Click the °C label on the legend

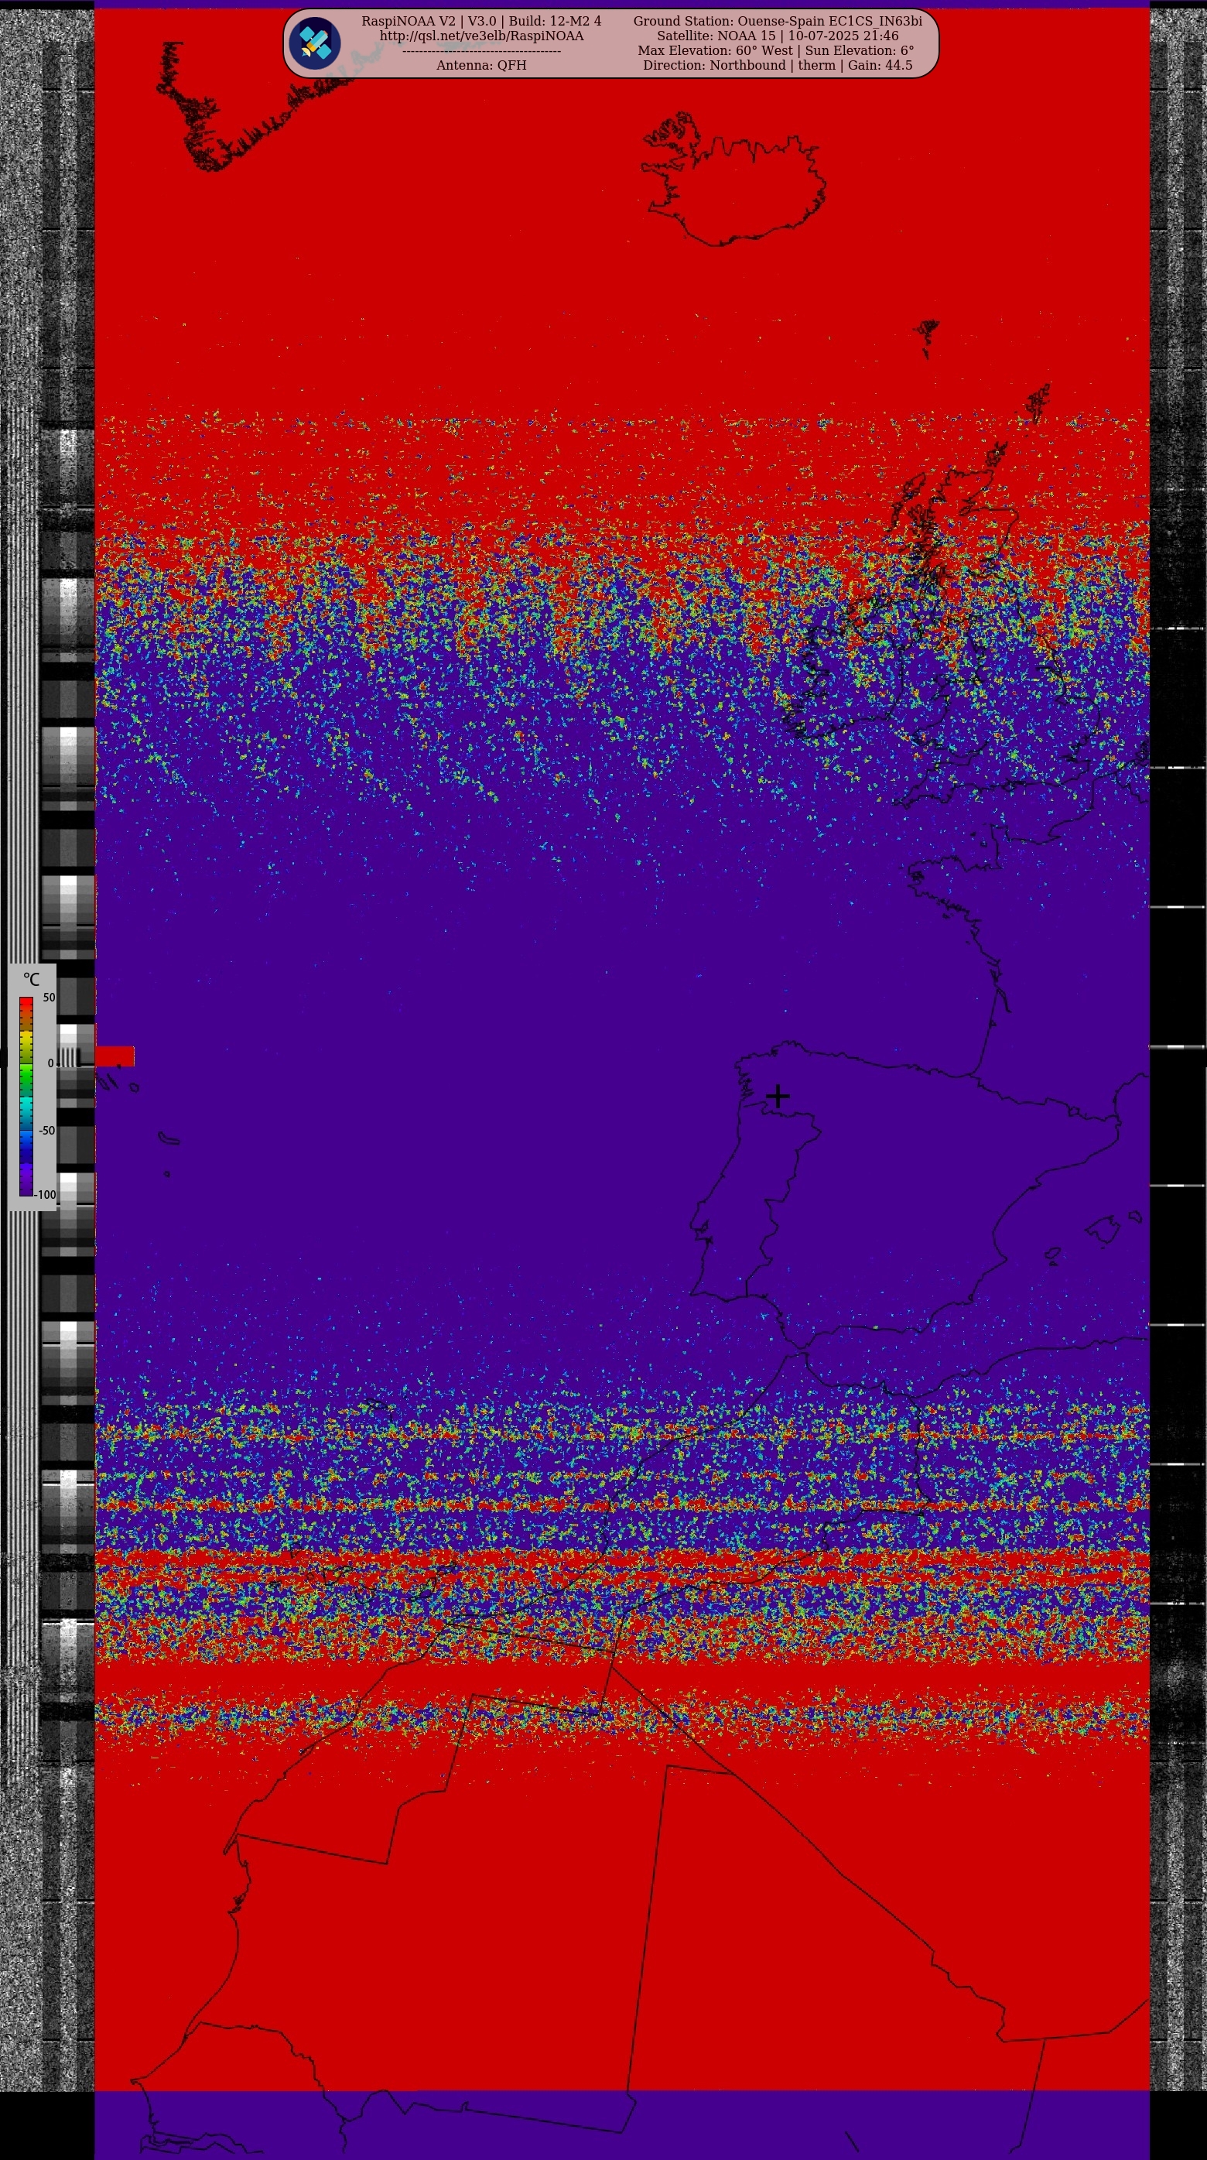tap(31, 978)
